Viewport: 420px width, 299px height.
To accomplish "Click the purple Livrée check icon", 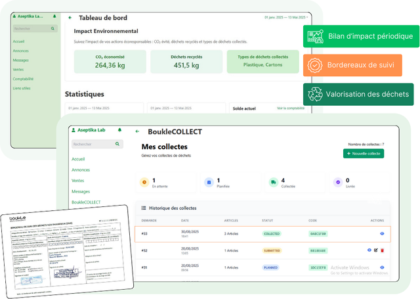I will tap(338, 182).
